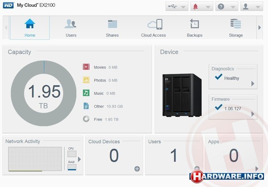Click the capacity donut chart
268x187 pixels.
point(44,93)
